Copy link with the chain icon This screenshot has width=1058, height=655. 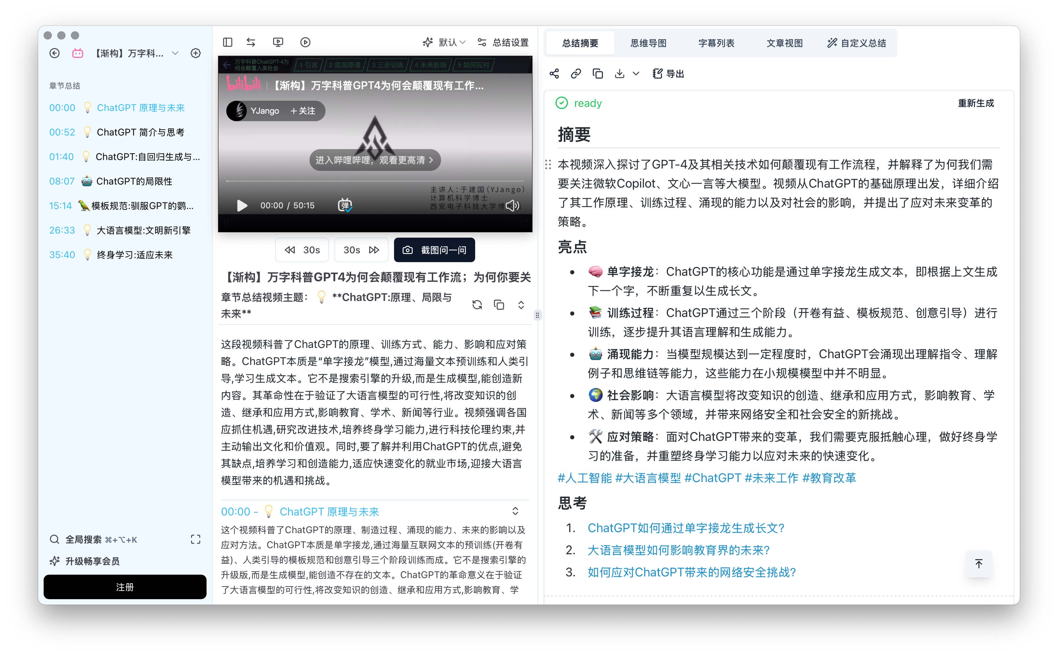(576, 74)
